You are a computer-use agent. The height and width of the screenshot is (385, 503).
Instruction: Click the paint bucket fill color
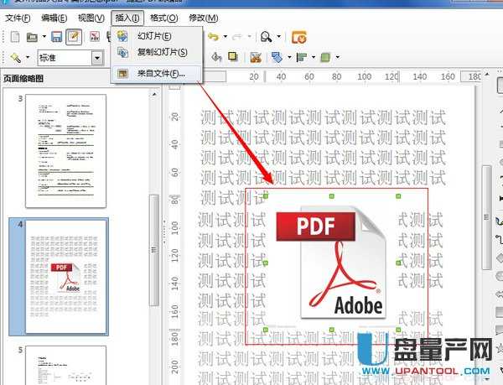(x=215, y=58)
